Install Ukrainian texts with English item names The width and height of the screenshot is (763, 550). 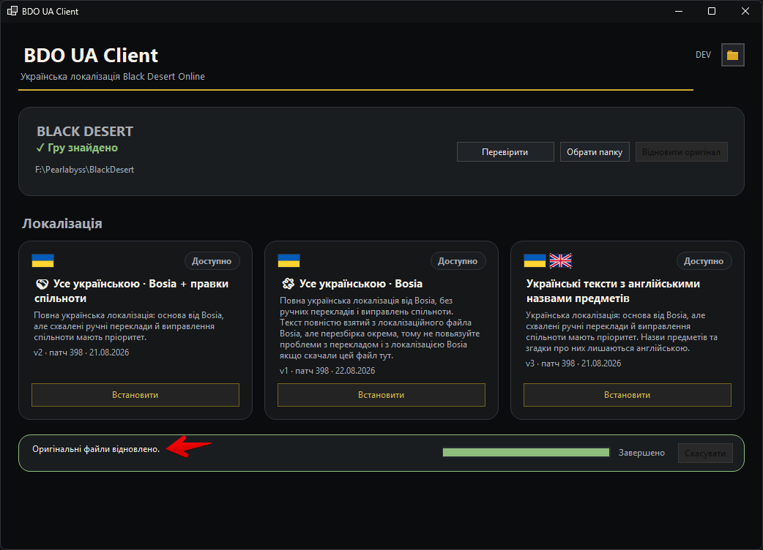tap(628, 395)
